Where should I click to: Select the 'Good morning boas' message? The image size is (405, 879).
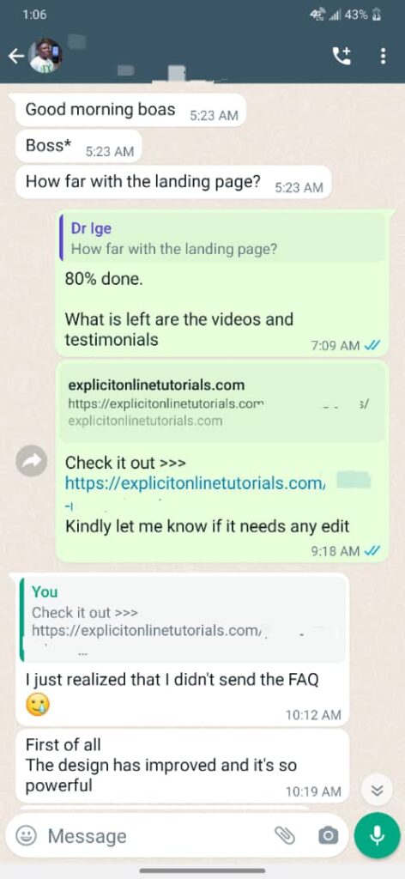pyautogui.click(x=131, y=110)
